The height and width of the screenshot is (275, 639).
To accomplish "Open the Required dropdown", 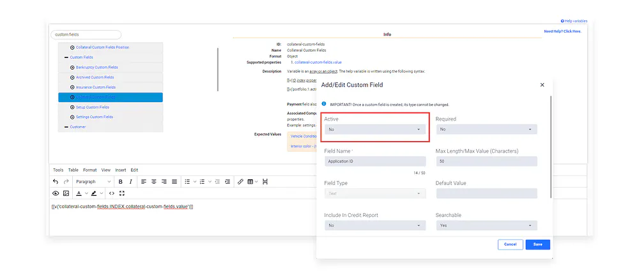I will tap(486, 130).
